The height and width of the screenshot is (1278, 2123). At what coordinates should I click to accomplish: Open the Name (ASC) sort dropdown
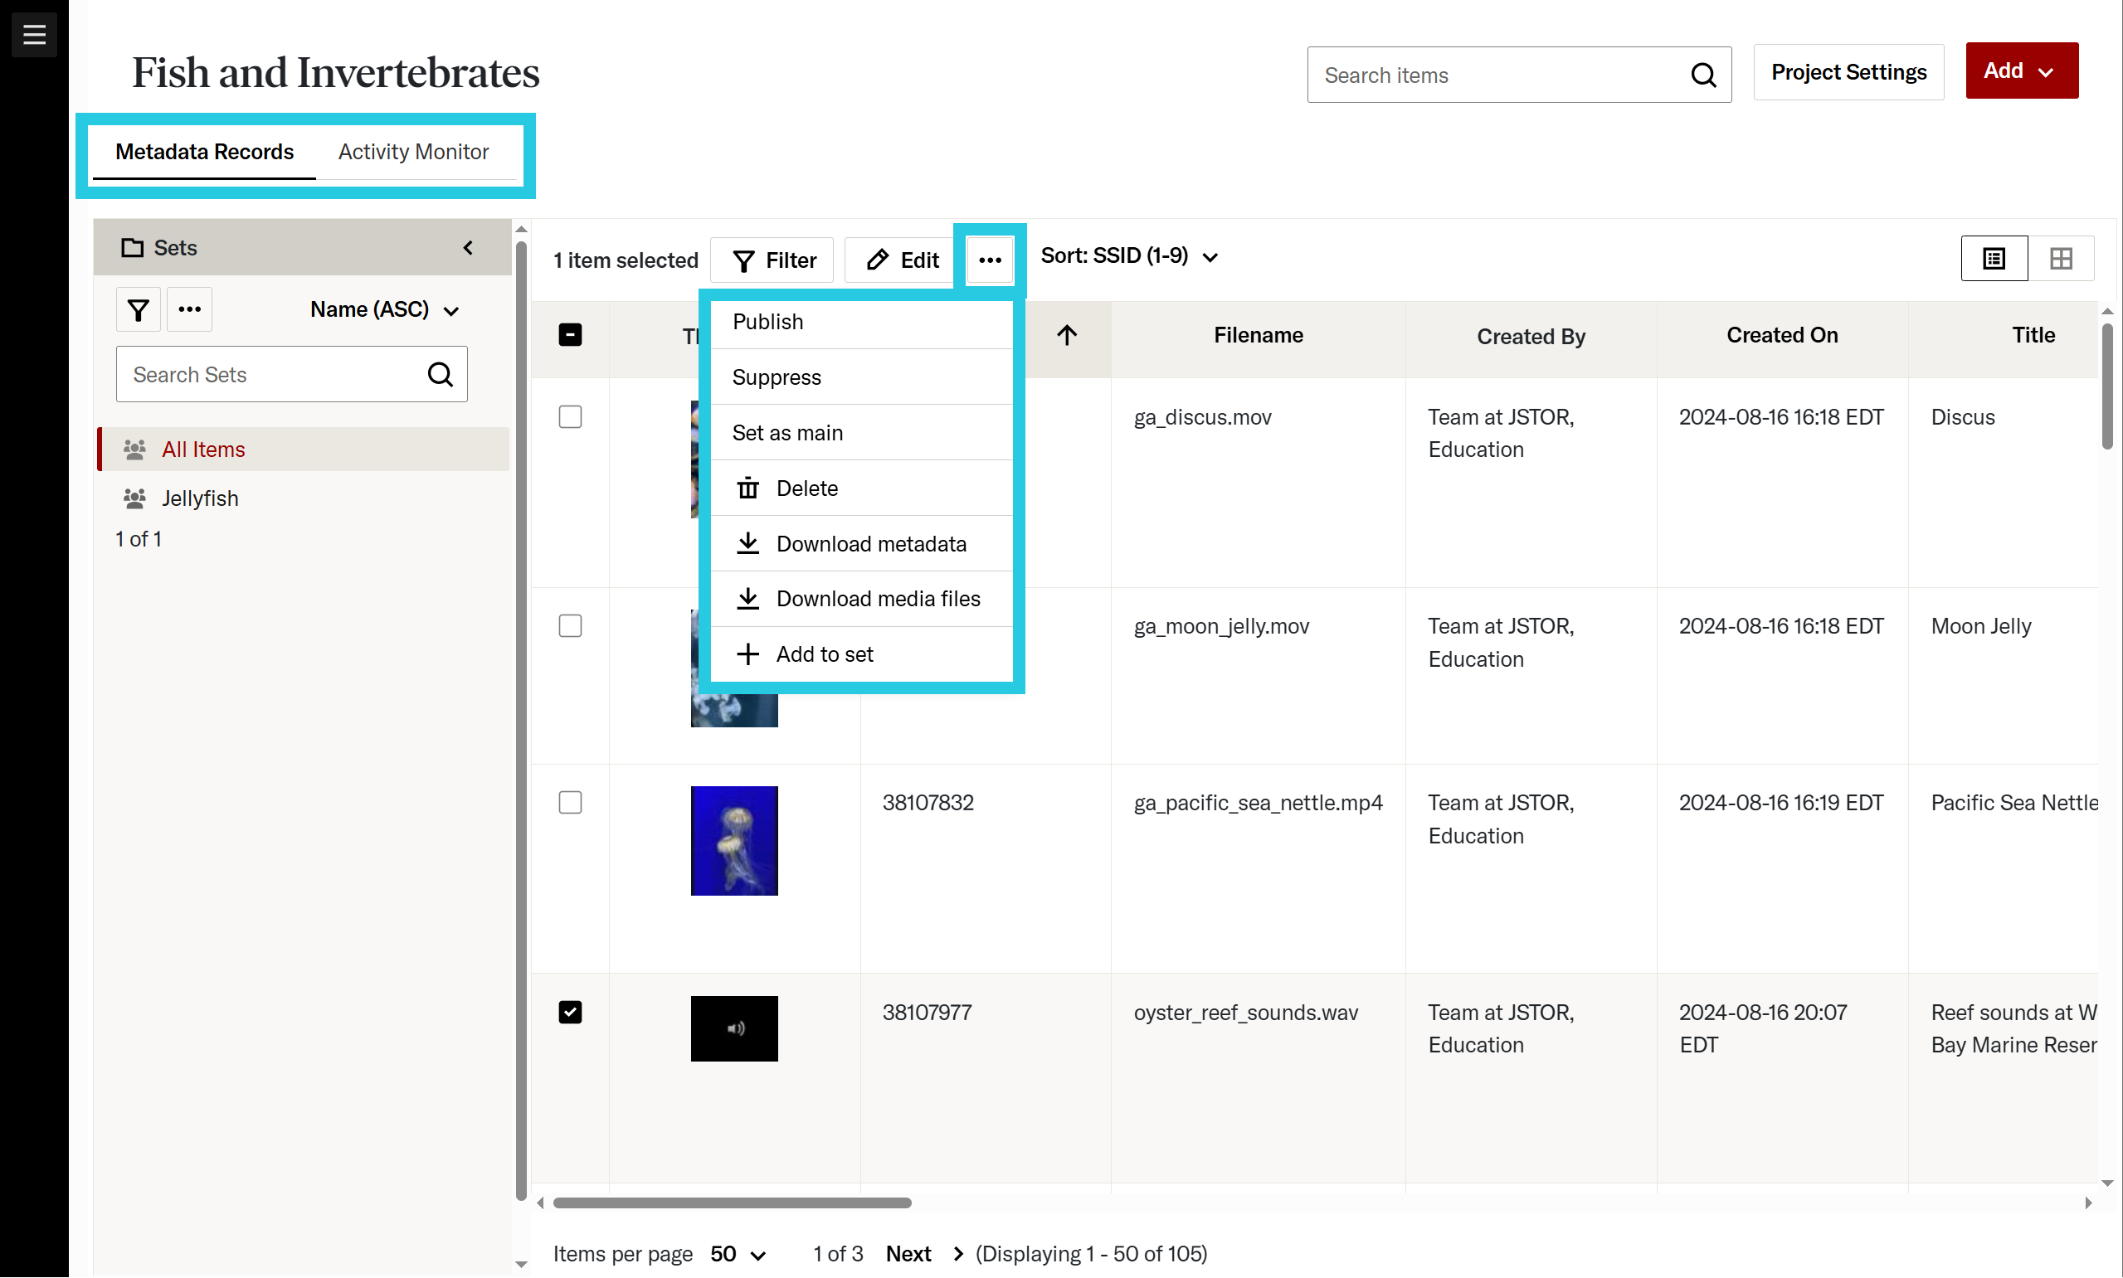[384, 310]
